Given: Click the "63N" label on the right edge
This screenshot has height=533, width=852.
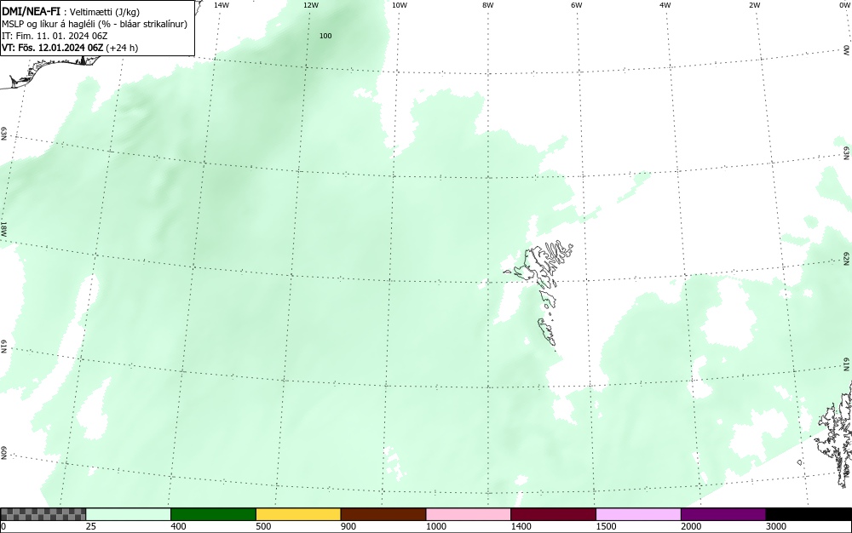Looking at the screenshot, I should pos(847,152).
